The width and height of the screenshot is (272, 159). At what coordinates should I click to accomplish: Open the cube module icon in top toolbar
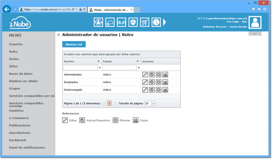pyautogui.click(x=133, y=22)
